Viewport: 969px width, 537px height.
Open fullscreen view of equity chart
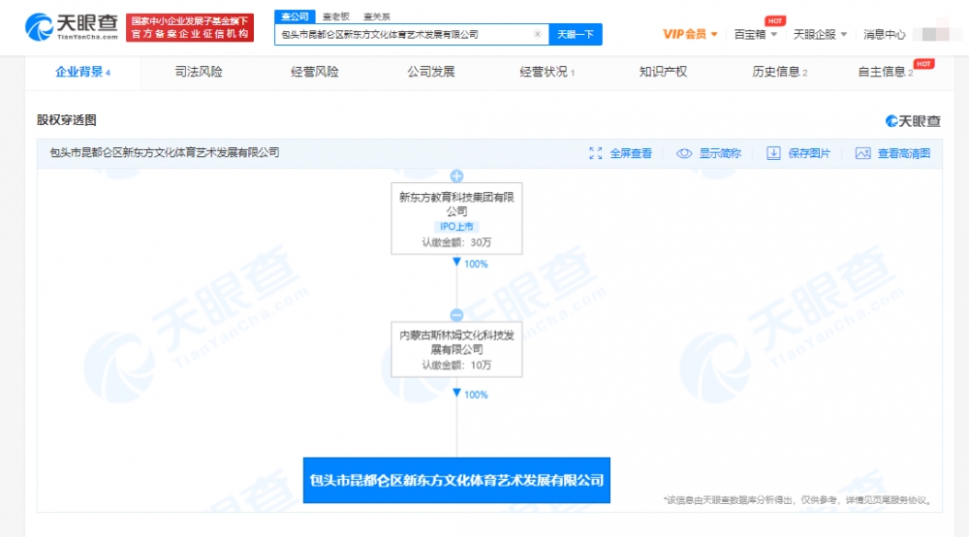pyautogui.click(x=620, y=153)
